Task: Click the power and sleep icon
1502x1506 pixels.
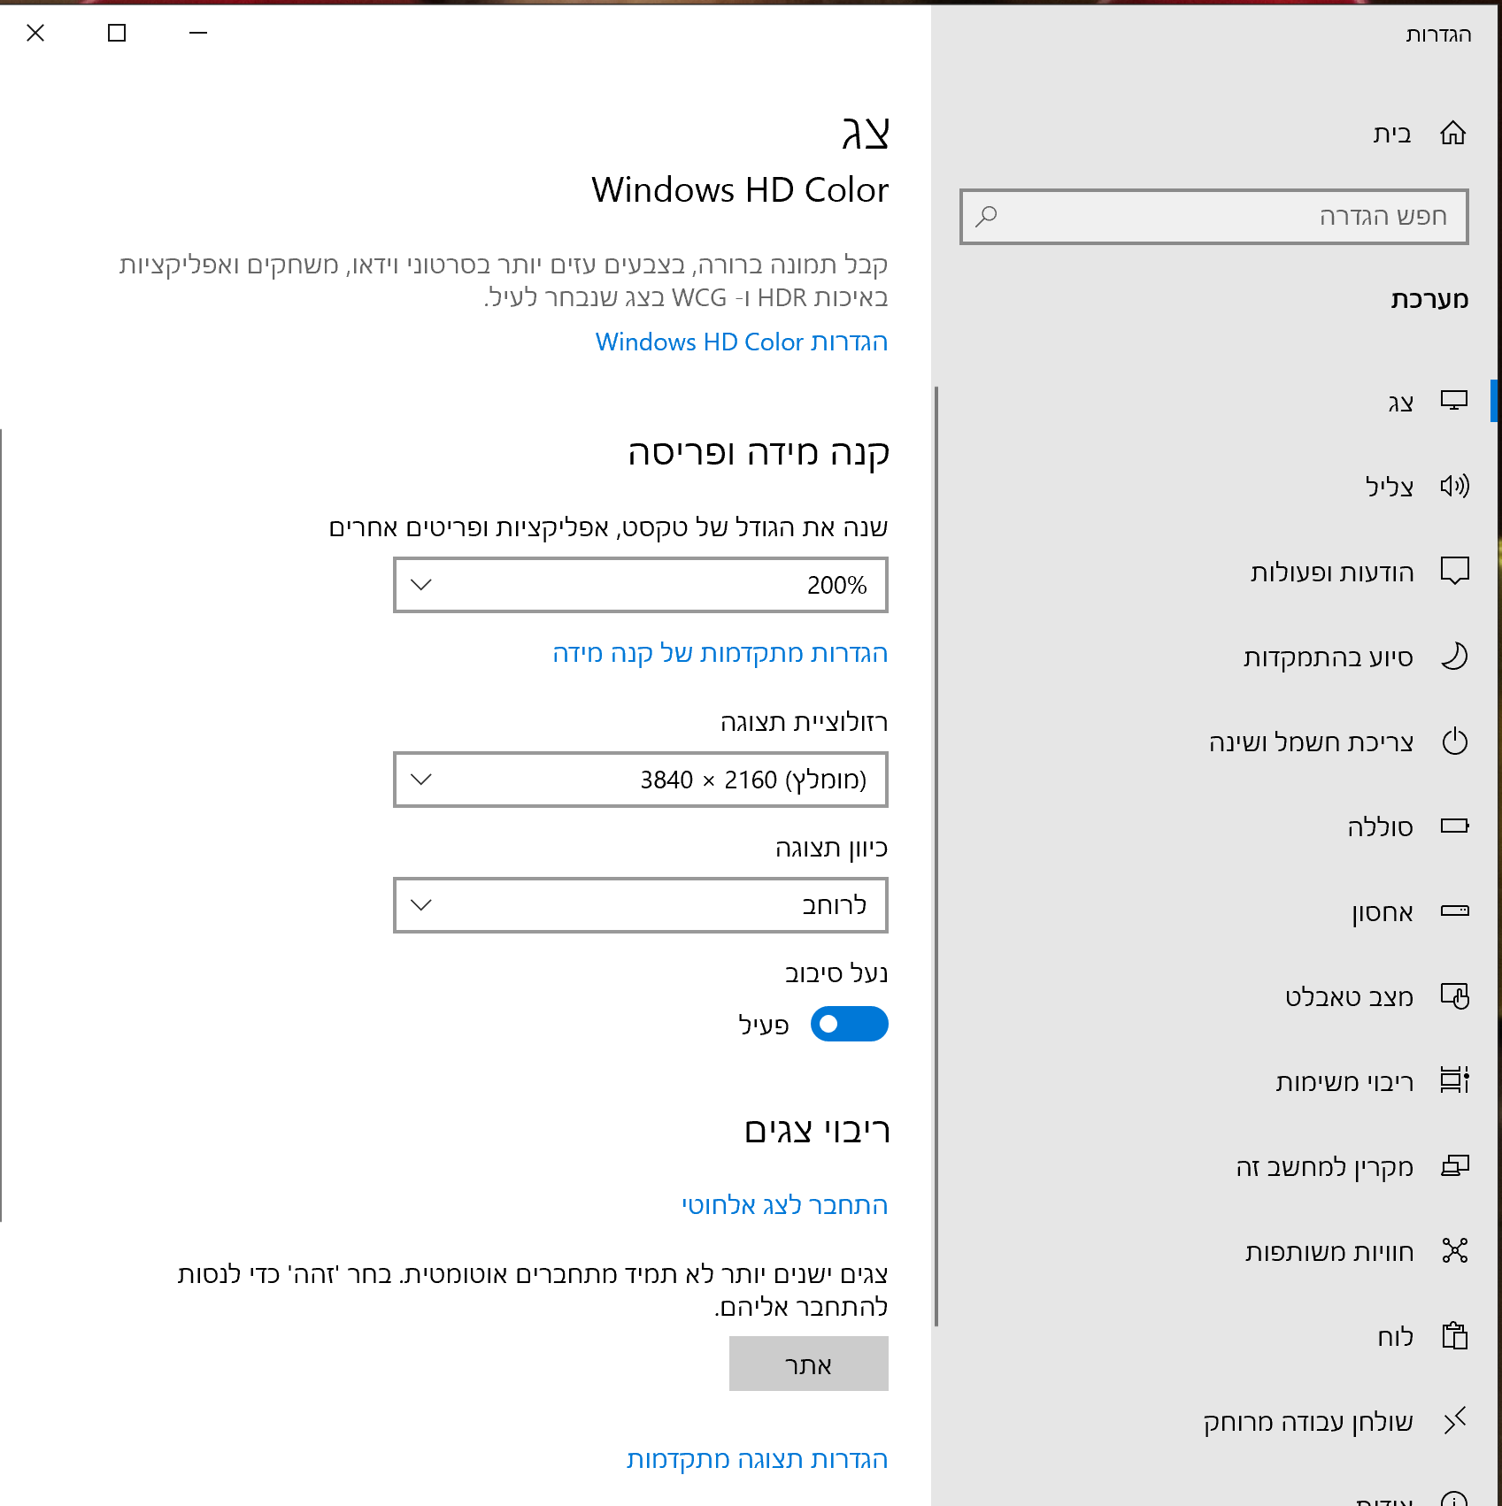Action: coord(1454,741)
